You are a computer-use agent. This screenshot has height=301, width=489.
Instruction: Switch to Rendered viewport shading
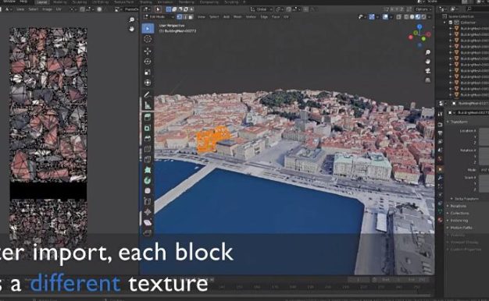[423, 17]
